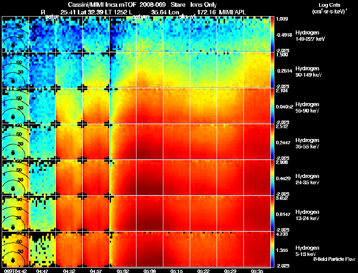Click the 149-227 keV color bar

point(272,35)
